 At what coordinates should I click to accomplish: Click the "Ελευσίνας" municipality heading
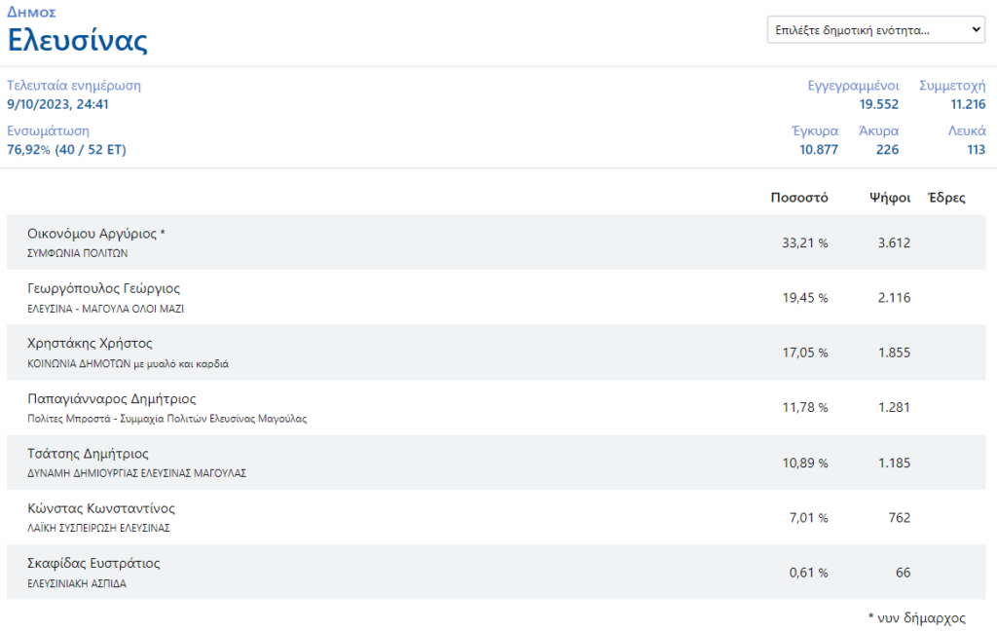(x=78, y=41)
